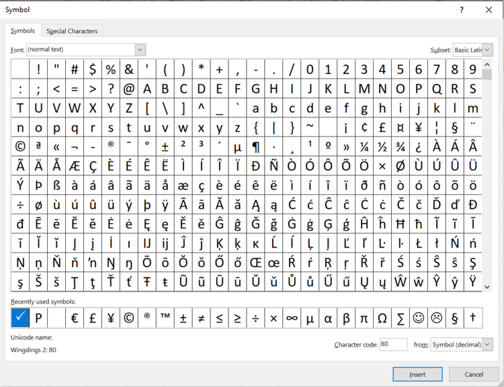Click the Character code input field
Image resolution: width=504 pixels, height=387 pixels.
click(x=393, y=345)
